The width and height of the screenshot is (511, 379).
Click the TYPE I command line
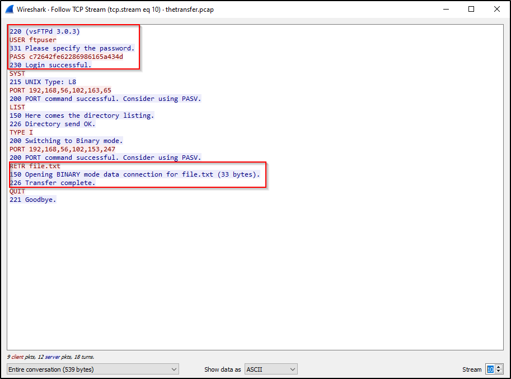(21, 132)
